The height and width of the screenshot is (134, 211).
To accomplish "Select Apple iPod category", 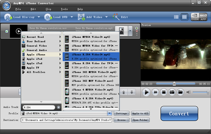I will (x=41, y=59).
